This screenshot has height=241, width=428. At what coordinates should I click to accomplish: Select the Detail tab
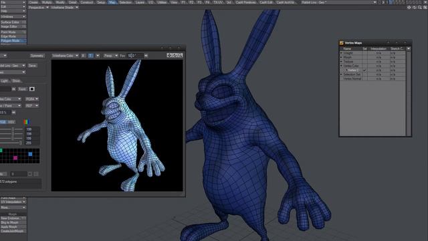pyautogui.click(x=73, y=2)
